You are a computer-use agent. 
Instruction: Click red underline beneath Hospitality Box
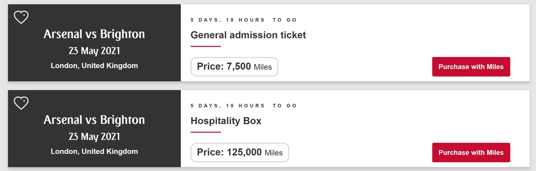206,132
